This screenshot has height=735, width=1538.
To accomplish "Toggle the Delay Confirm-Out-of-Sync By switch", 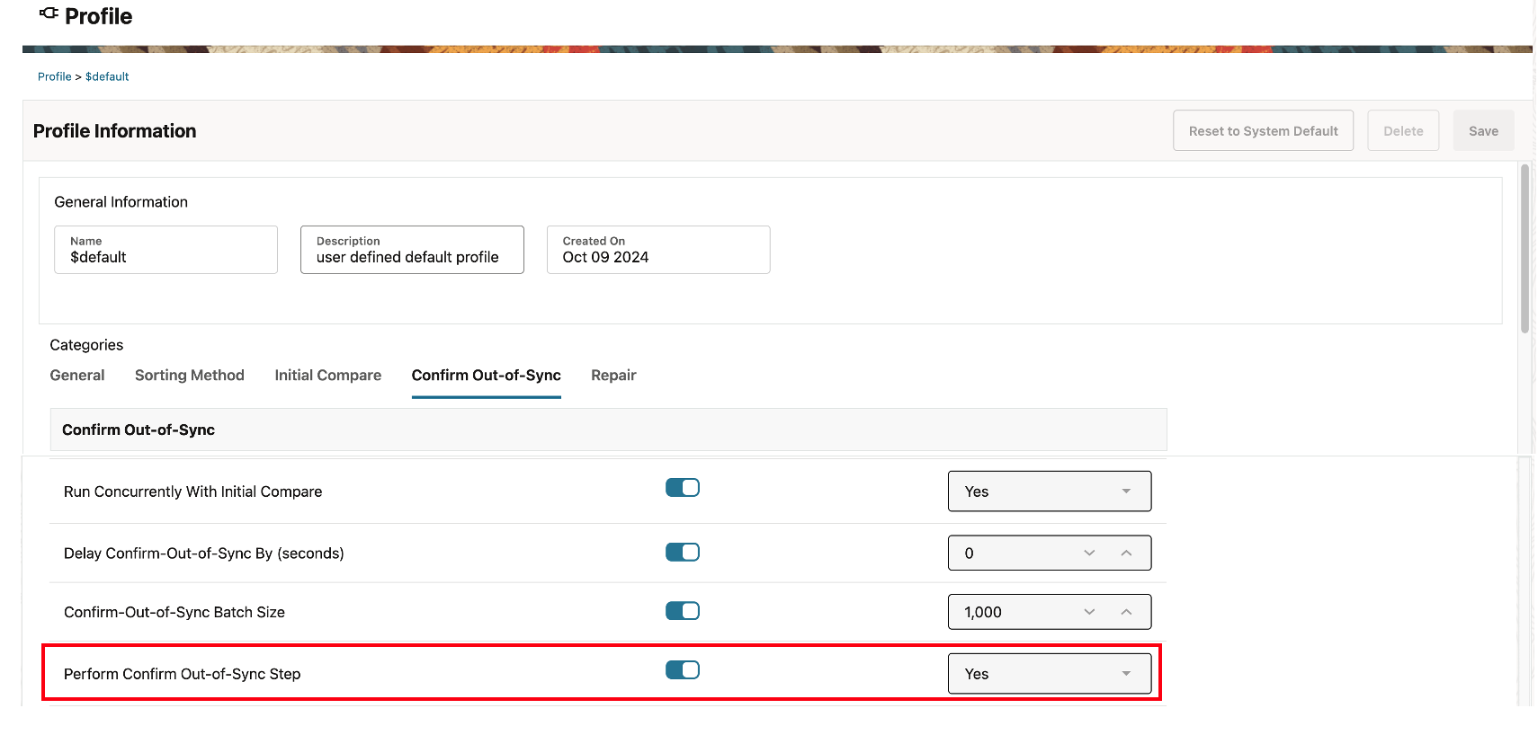I will [x=683, y=553].
